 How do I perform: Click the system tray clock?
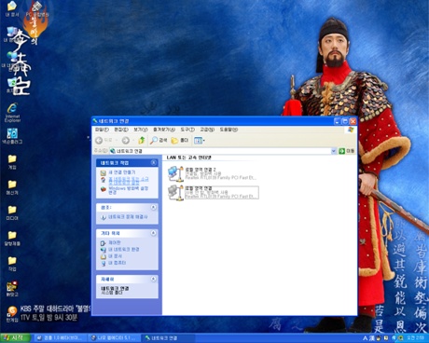[x=415, y=337]
